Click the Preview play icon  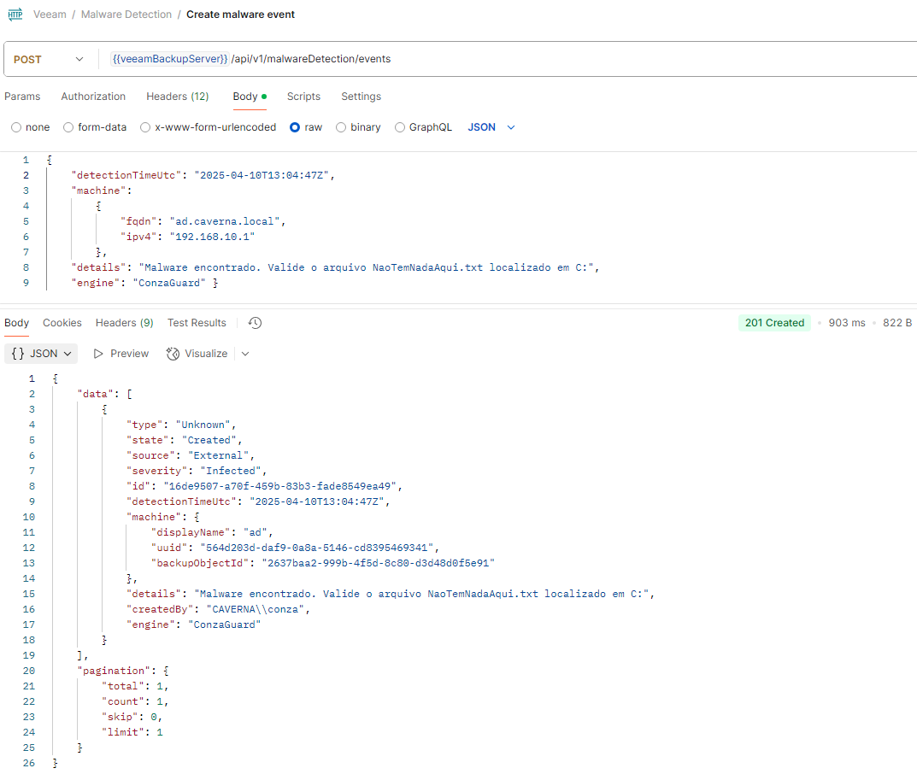[x=98, y=354]
